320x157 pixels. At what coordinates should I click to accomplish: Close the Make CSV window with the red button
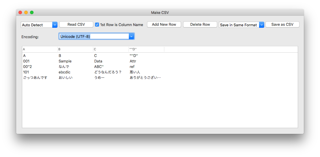pyautogui.click(x=20, y=12)
